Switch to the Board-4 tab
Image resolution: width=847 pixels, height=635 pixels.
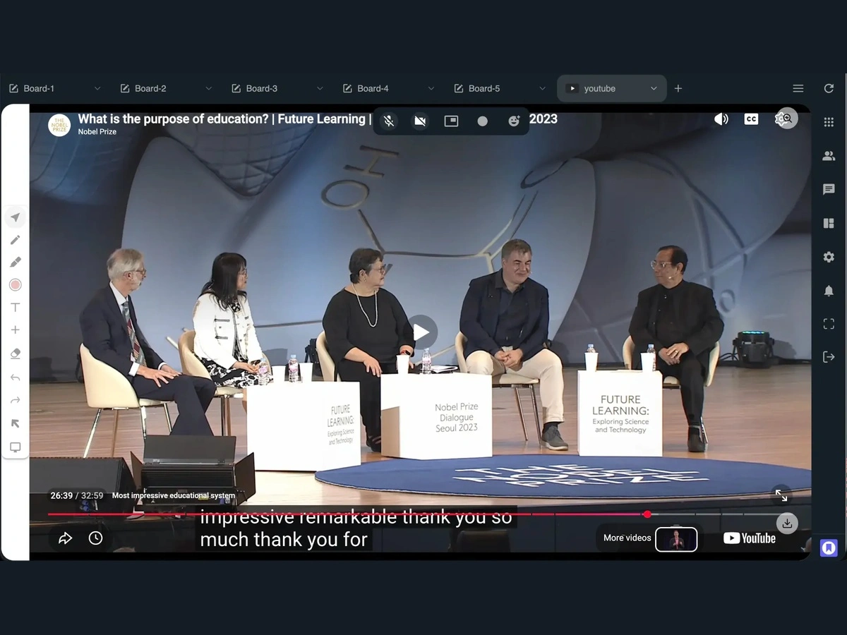[373, 88]
